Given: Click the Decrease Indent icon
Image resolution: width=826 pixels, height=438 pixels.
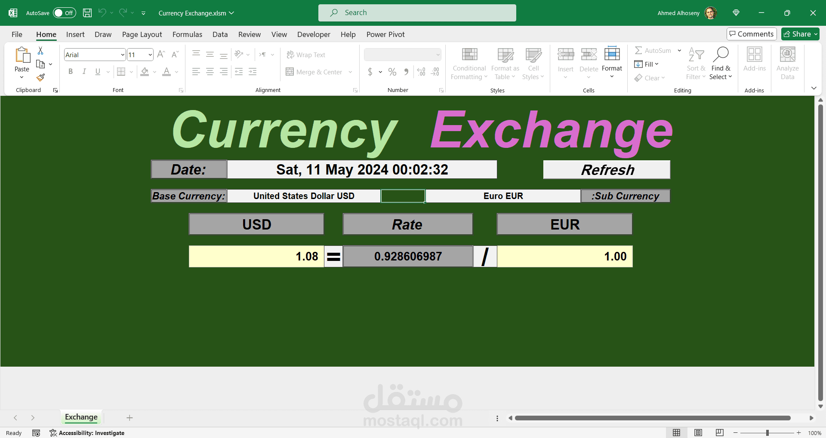Looking at the screenshot, I should click(239, 72).
